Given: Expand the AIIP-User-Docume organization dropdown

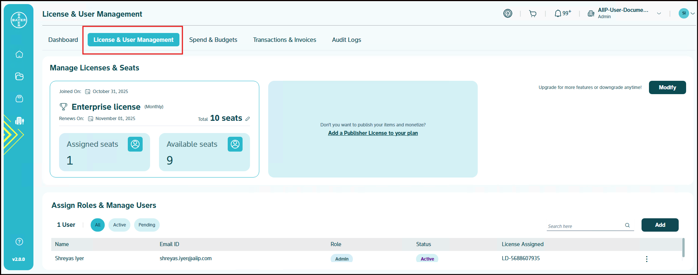Looking at the screenshot, I should [x=659, y=14].
